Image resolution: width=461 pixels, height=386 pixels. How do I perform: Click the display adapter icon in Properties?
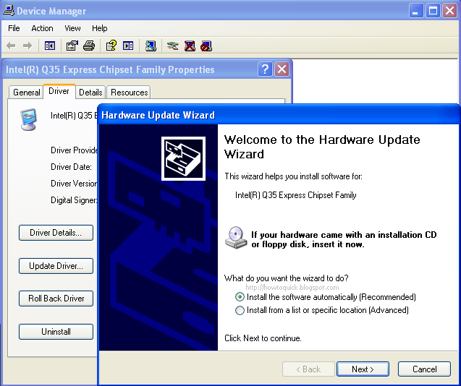click(x=28, y=119)
